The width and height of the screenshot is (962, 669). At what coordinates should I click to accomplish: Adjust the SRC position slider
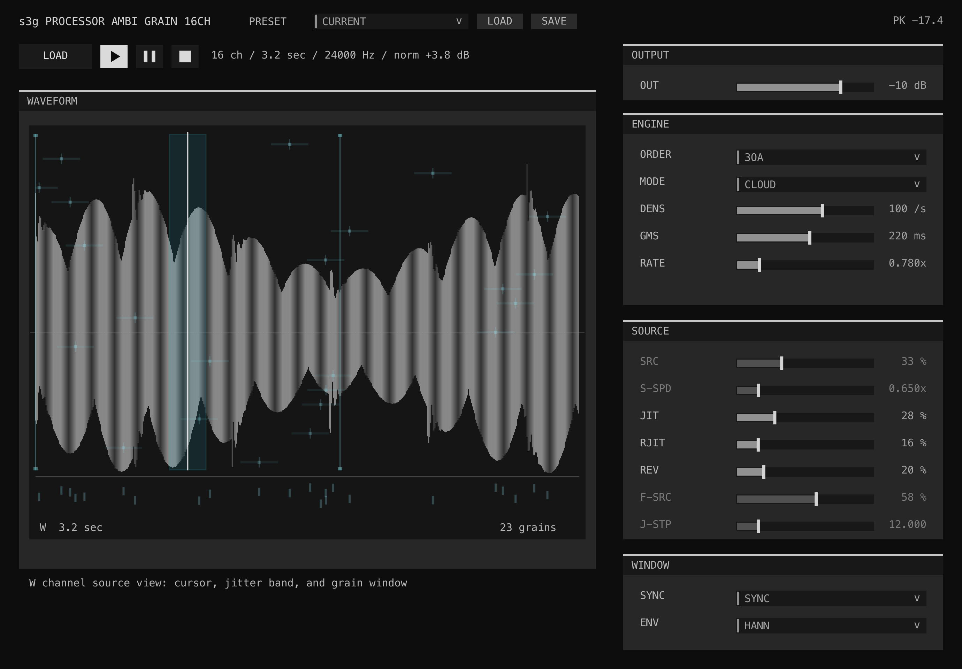pos(805,363)
